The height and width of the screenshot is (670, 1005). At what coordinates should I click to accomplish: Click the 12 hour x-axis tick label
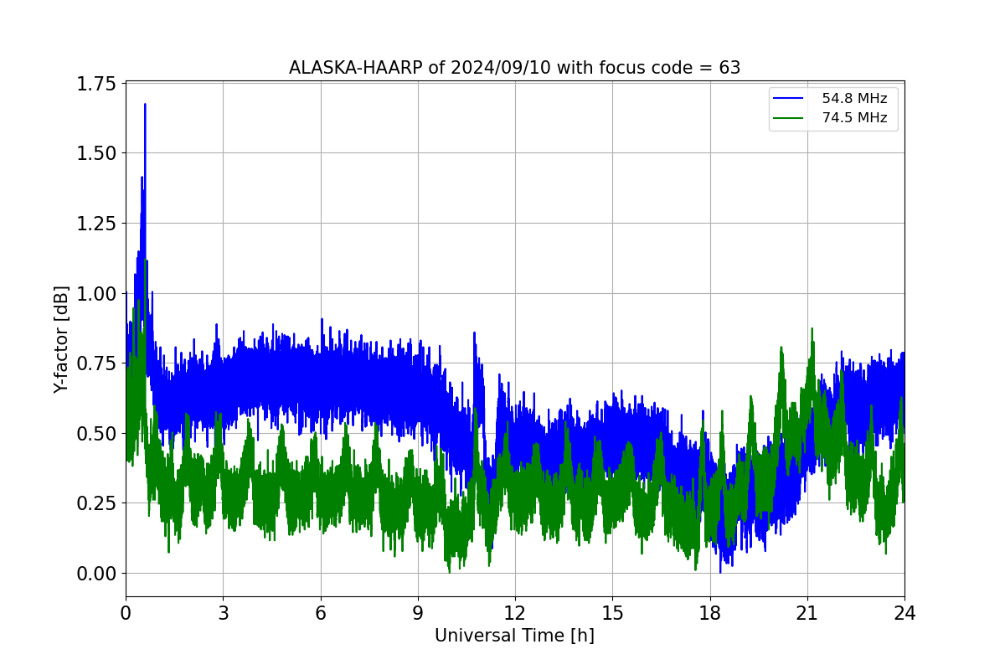515,613
